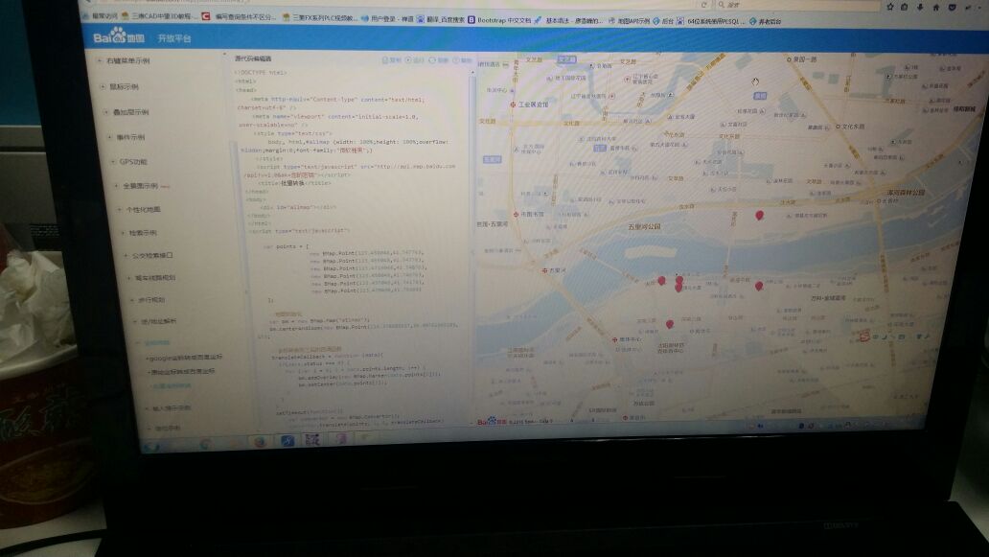This screenshot has width=989, height=557.
Task: Open bookmark 三菱FX系列PLC视频教
Action: (x=320, y=17)
